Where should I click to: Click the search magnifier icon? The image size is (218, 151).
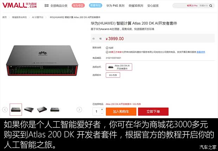tap(211, 6)
